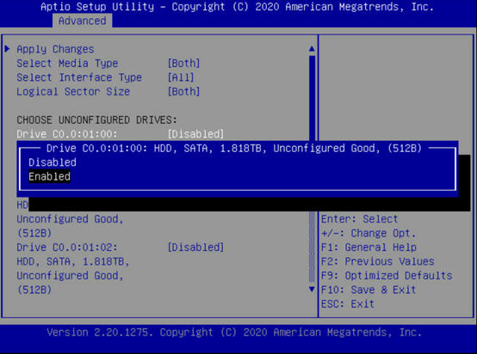The width and height of the screenshot is (477, 354).
Task: Open the Drive C0.0:01:00 Disabled option
Action: 196,134
